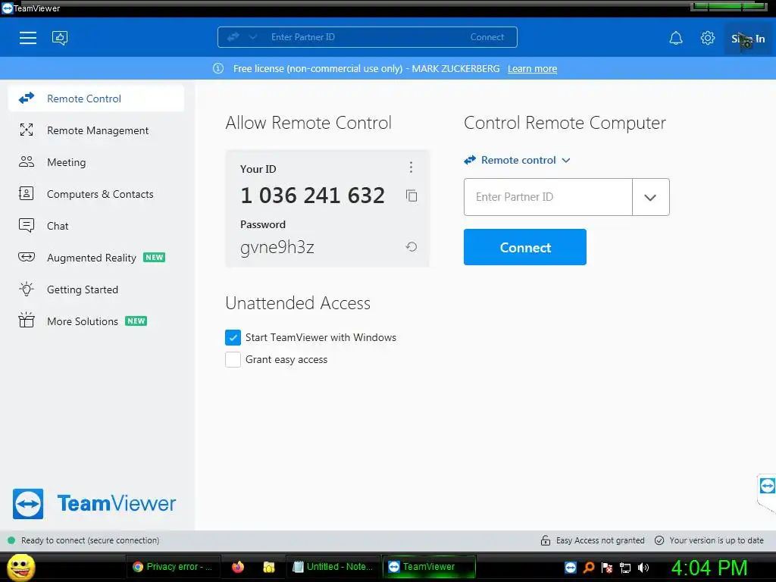Open the Partner ID history dropdown arrow

pyautogui.click(x=650, y=197)
